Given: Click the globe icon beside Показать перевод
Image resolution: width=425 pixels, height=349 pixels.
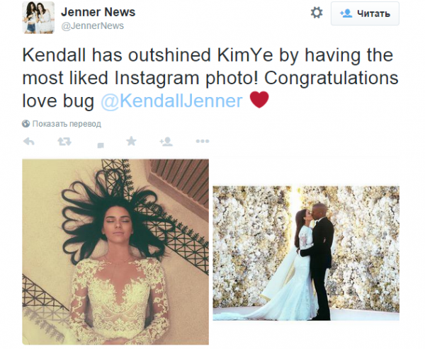Looking at the screenshot, I should click(26, 123).
